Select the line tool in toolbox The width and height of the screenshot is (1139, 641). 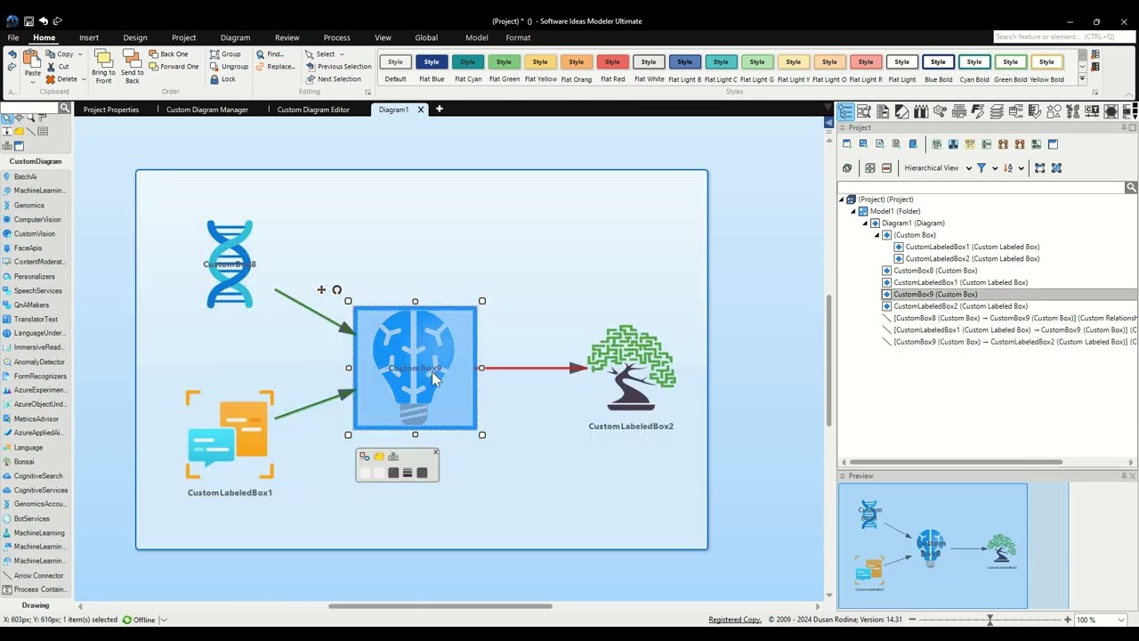point(30,132)
